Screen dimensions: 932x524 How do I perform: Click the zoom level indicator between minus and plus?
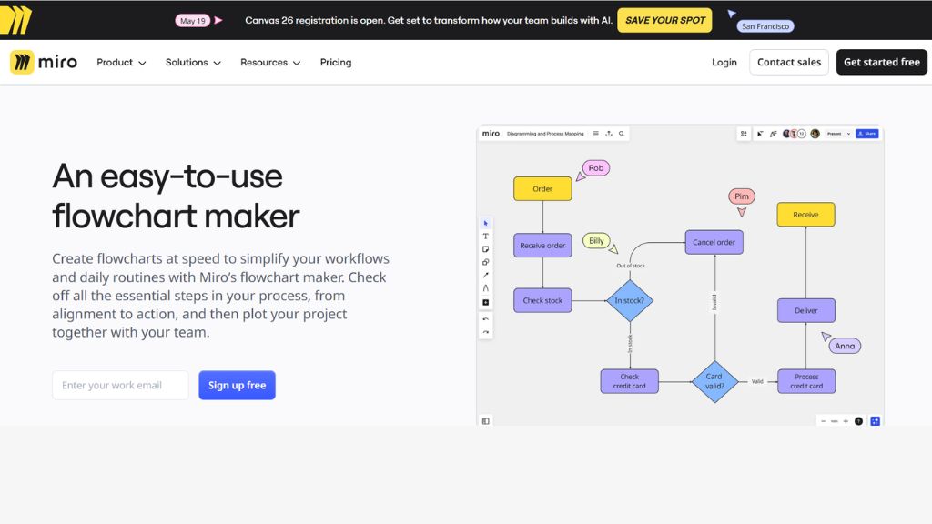tap(834, 421)
